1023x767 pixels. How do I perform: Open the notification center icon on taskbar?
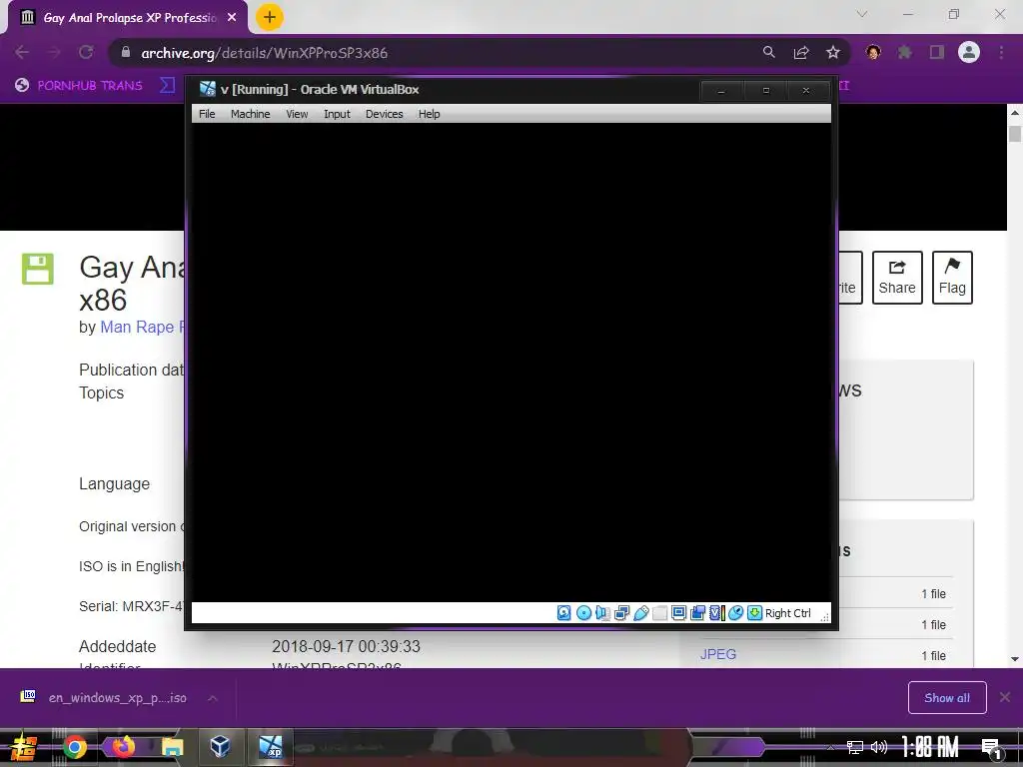coord(991,749)
